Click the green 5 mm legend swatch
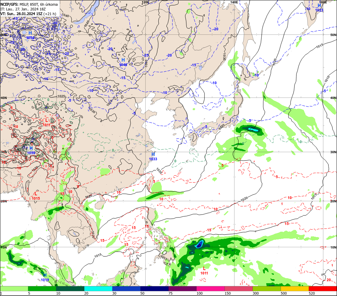 (42, 289)
